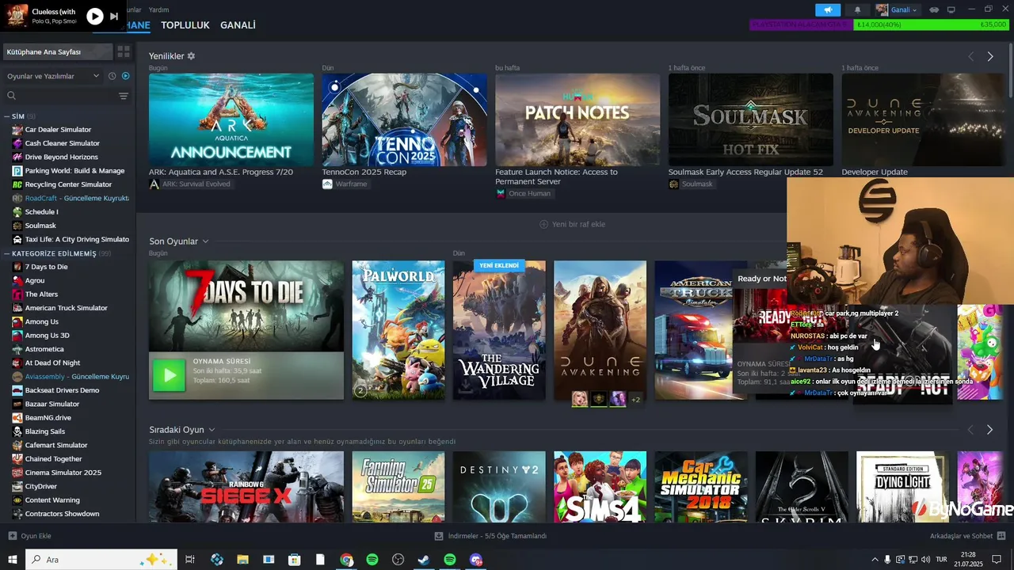
Task: Click the library search input field
Action: (x=66, y=96)
